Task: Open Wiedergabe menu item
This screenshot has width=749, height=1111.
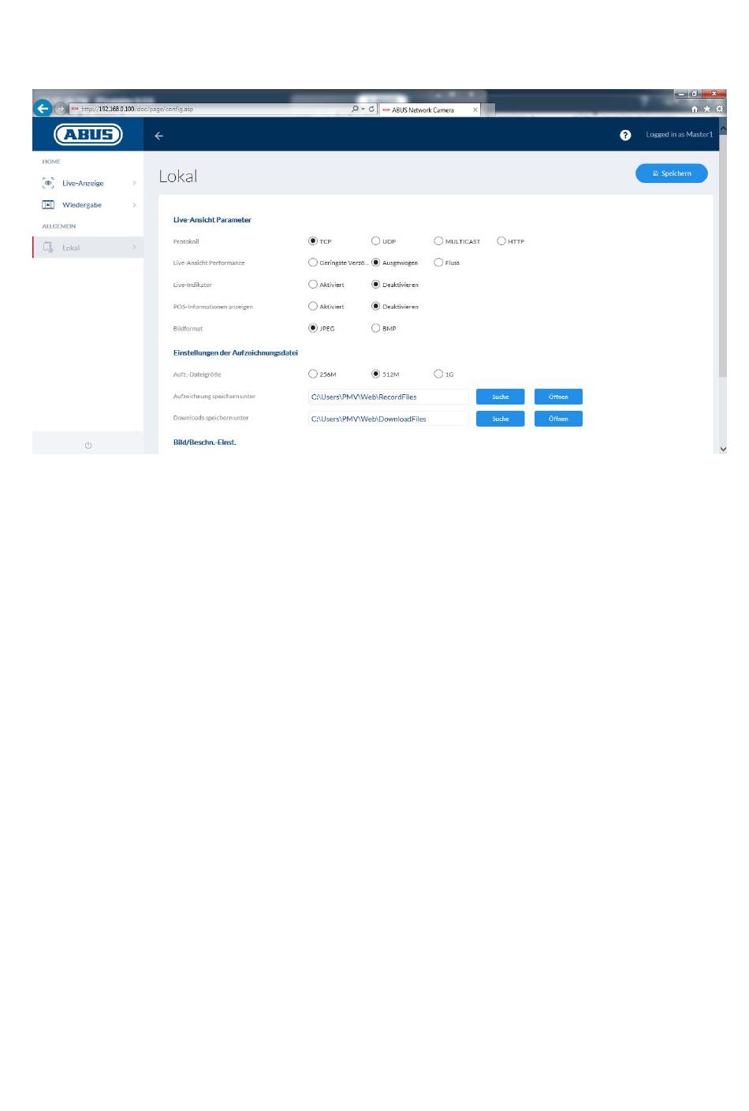Action: click(x=88, y=205)
